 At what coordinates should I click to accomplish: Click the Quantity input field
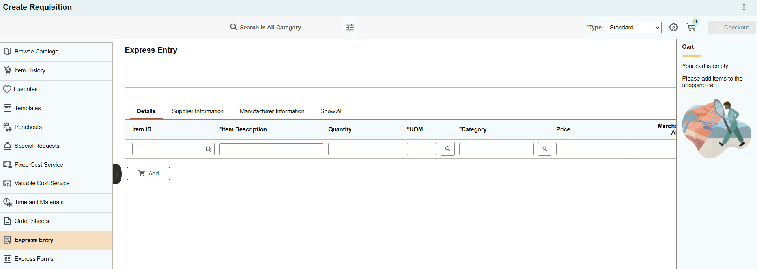pos(365,149)
